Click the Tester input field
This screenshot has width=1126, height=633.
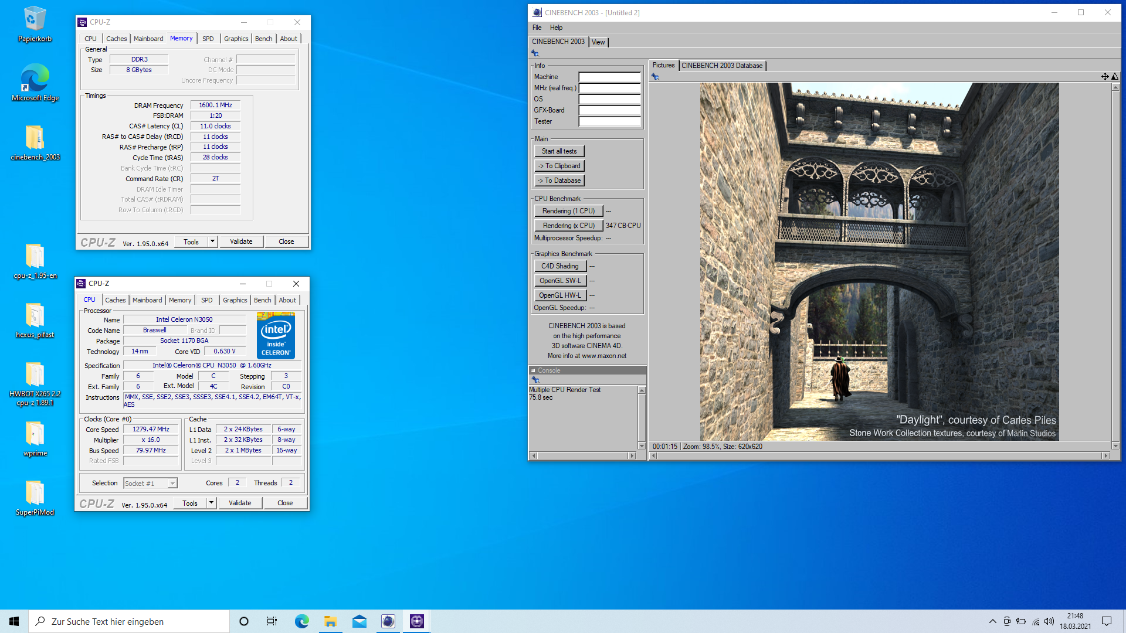[609, 121]
